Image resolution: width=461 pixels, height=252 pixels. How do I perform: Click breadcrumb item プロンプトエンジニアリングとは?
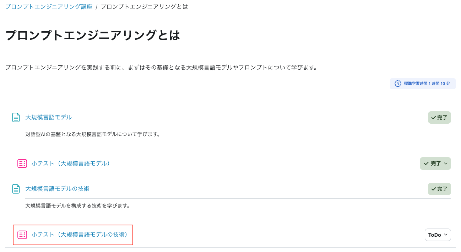tap(144, 7)
